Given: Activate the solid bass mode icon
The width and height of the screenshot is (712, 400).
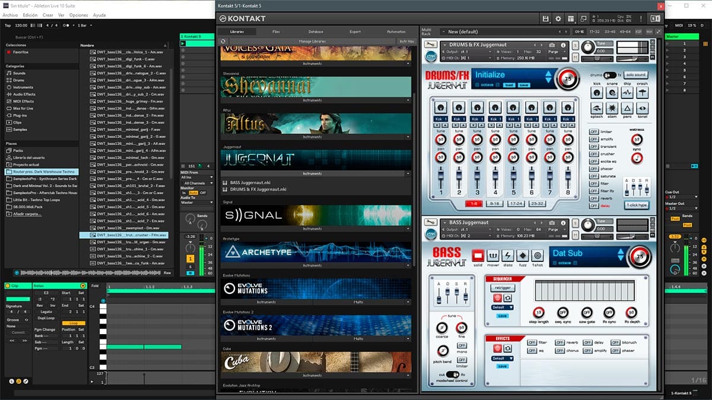Looking at the screenshot, I should (x=478, y=255).
